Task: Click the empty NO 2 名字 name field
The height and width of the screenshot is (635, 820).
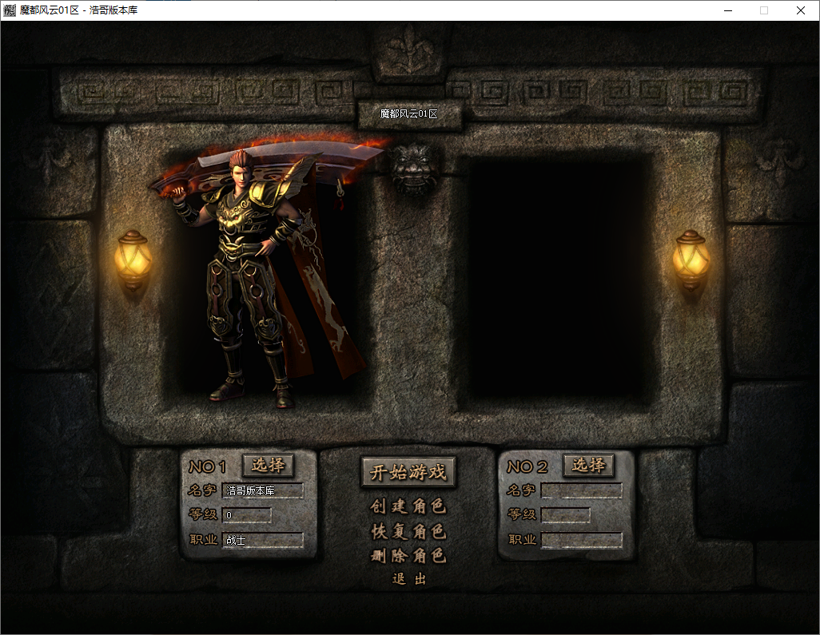Action: coord(582,490)
